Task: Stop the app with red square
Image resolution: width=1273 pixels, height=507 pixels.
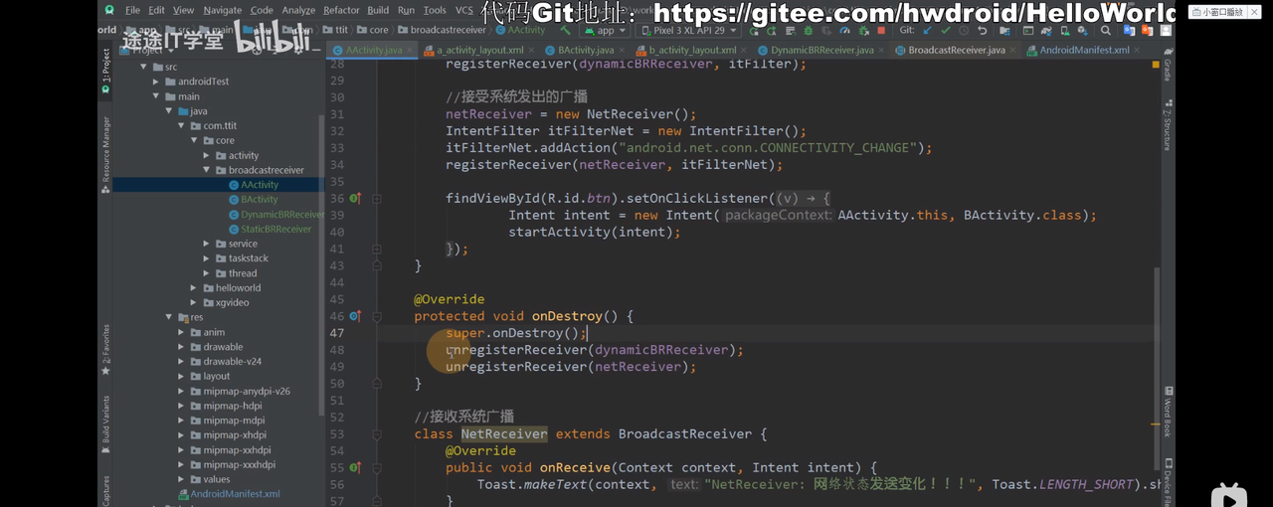Action: click(881, 31)
